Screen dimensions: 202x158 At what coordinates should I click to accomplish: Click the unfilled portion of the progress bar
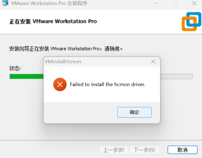click(176, 76)
